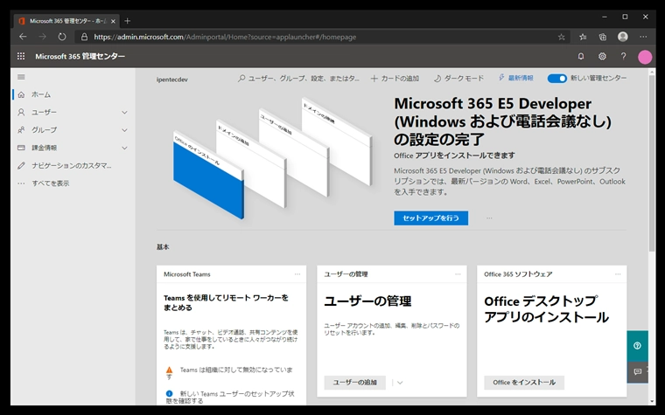The width and height of the screenshot is (665, 415).
Task: Click ipentecdev organization name
Action: (x=171, y=80)
